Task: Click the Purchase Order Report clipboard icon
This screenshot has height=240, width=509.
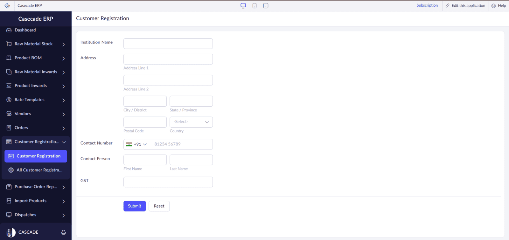Action: click(9, 187)
